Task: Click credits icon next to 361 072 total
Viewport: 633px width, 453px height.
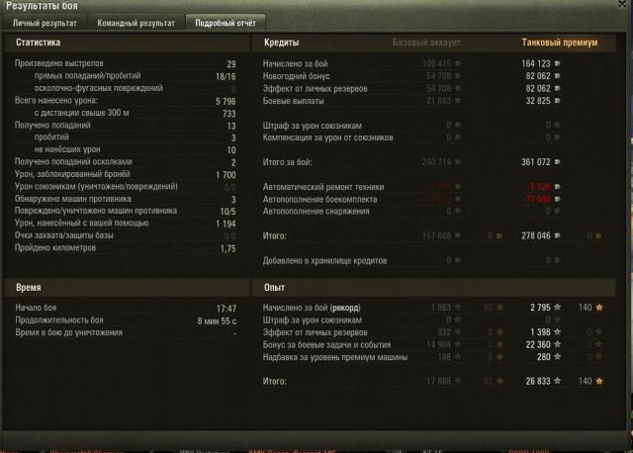Action: (x=557, y=162)
